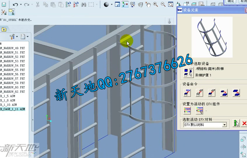Image resolution: width=247 pixels, height=158 pixels.
Task: Click the shaded sphere display icon
Action: pos(106,4)
